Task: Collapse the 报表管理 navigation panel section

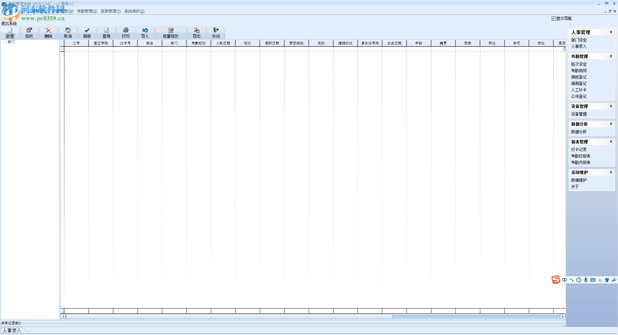Action: point(611,142)
